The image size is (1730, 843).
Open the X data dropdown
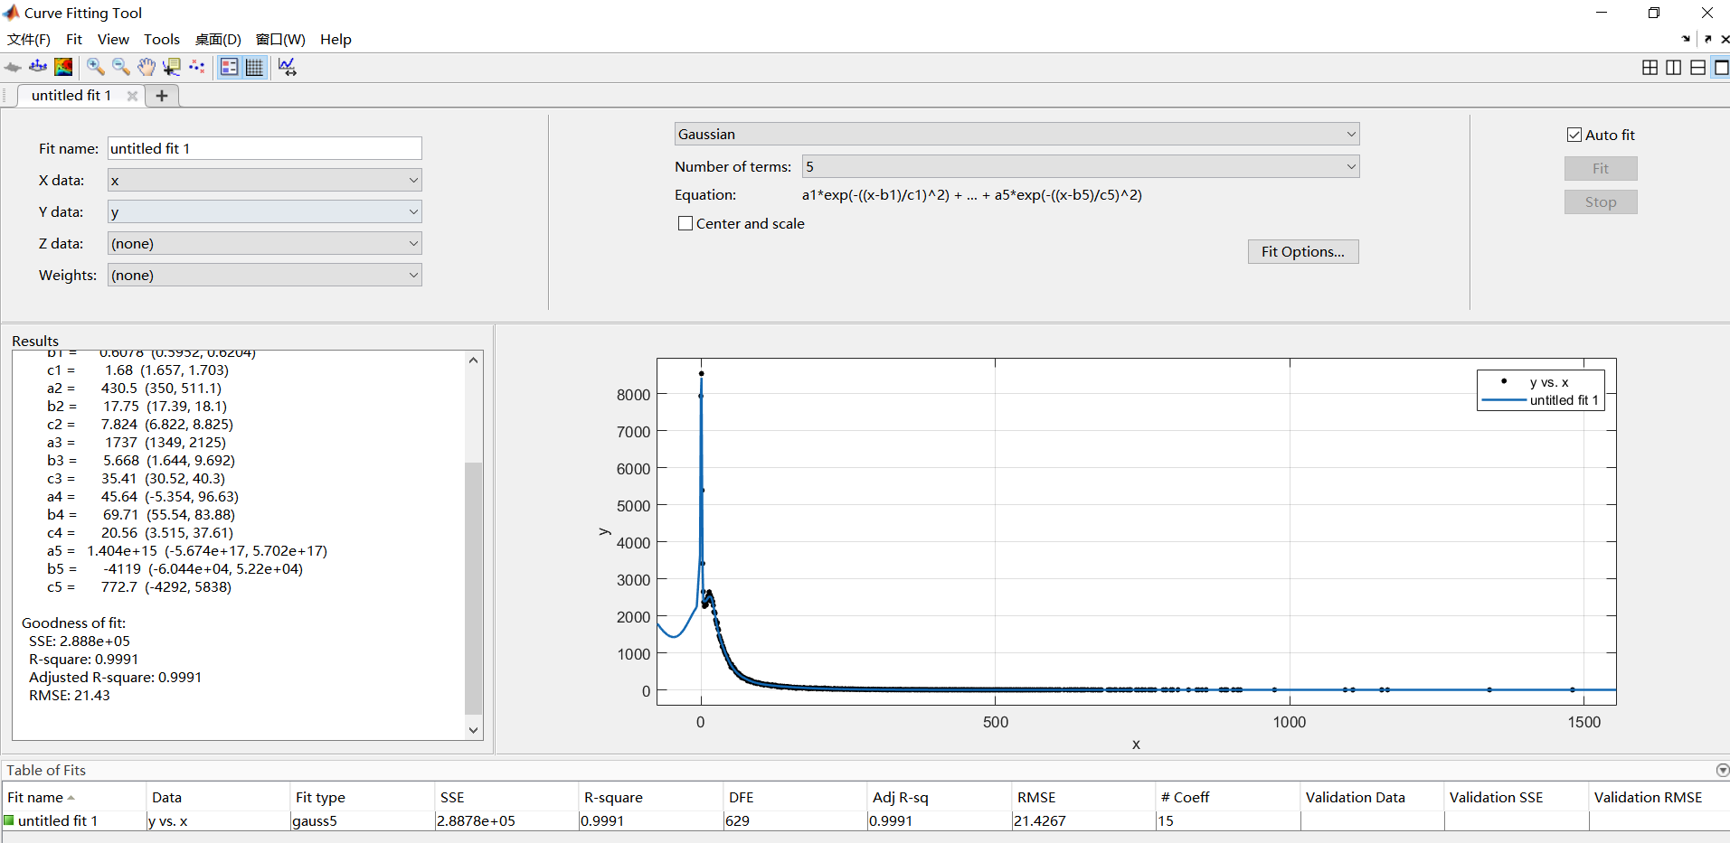click(x=265, y=180)
